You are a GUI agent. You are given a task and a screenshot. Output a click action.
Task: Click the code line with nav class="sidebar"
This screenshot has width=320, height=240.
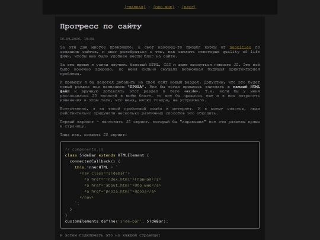[x=104, y=173]
